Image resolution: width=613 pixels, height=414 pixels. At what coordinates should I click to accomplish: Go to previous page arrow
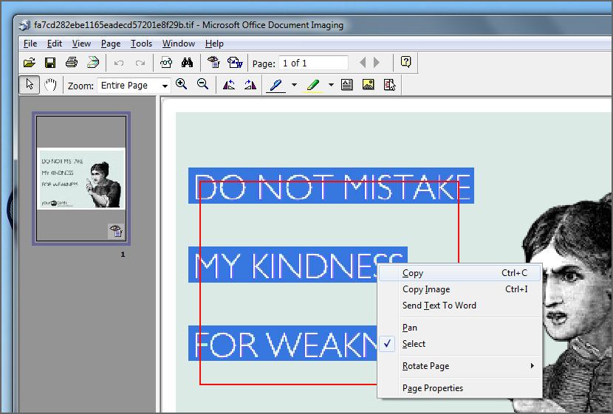[363, 63]
